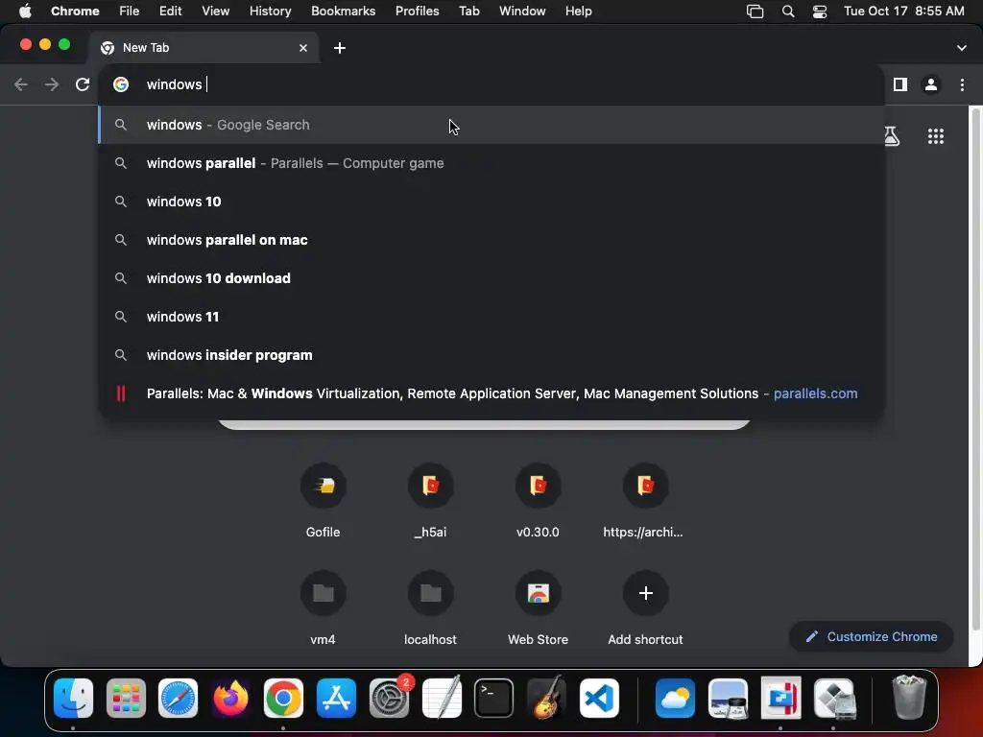Viewport: 983px width, 737px height.
Task: Open Chrome's three-dot menu
Action: tap(962, 84)
